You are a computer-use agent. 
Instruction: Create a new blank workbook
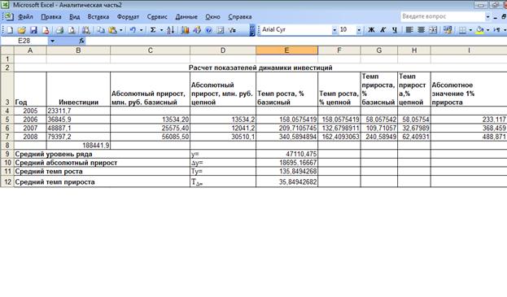point(10,30)
